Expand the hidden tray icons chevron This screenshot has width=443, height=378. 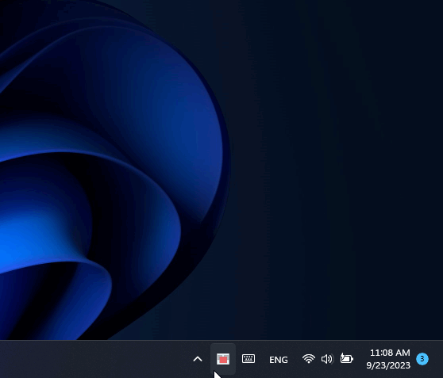pos(198,359)
